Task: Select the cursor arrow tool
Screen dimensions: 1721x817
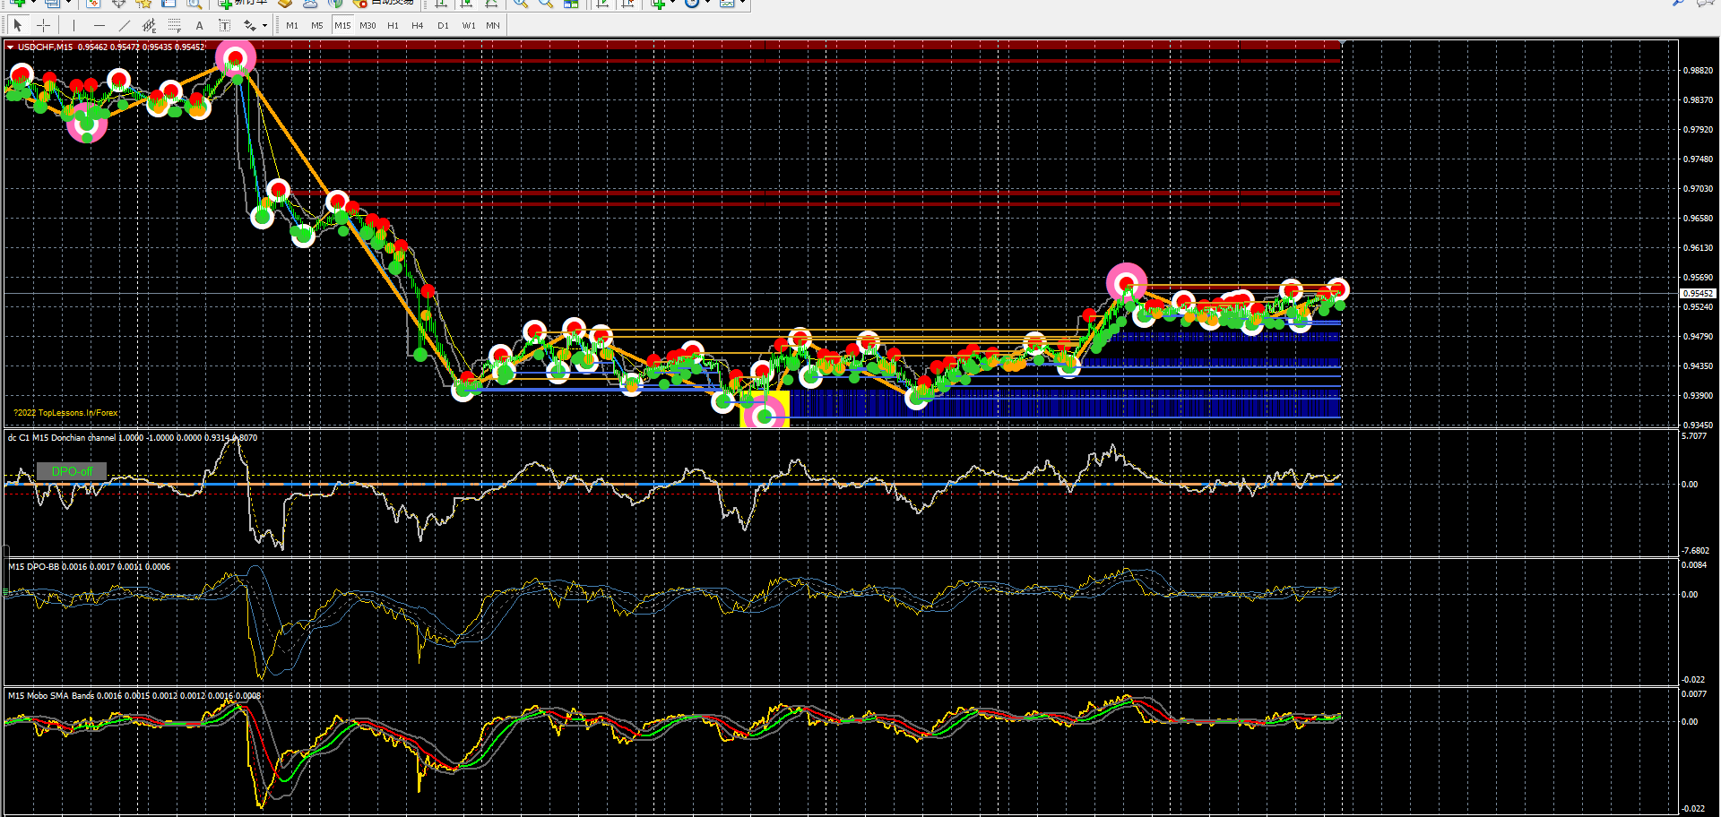Action: [x=17, y=25]
